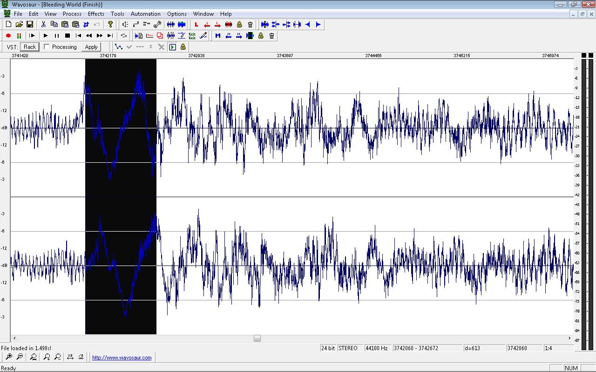Open the File menu
Screen dimensions: 596x372
18,14
